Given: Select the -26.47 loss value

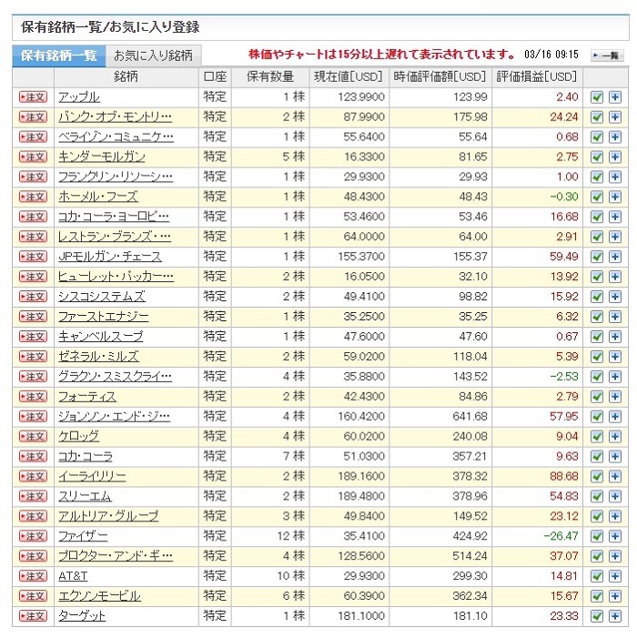Looking at the screenshot, I should 561,536.
